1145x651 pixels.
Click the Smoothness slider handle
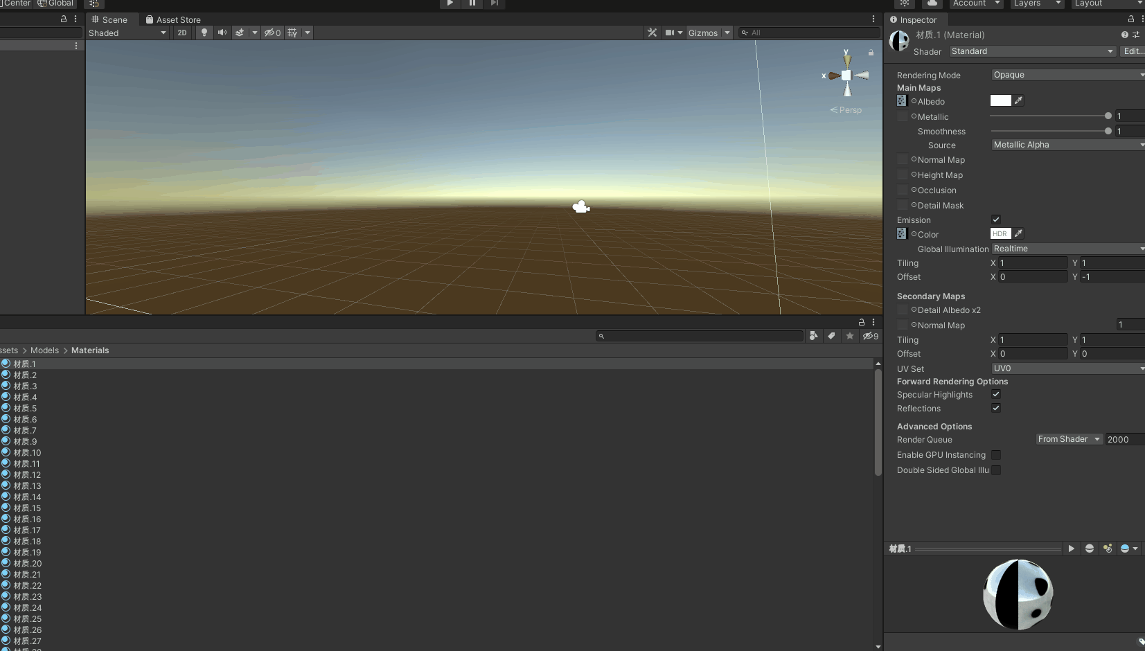pyautogui.click(x=1108, y=131)
